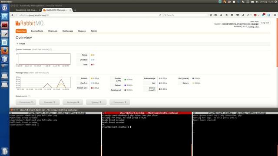Open the System Monitor dock icon
The image size is (278, 156).
click(x=5, y=16)
